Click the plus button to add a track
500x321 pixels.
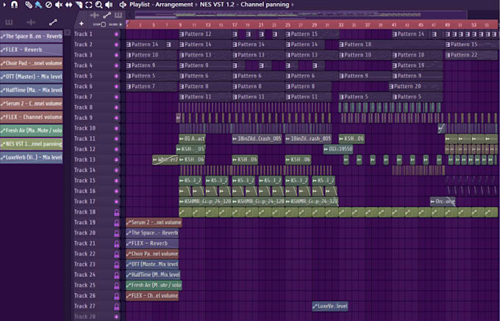(82, 24)
